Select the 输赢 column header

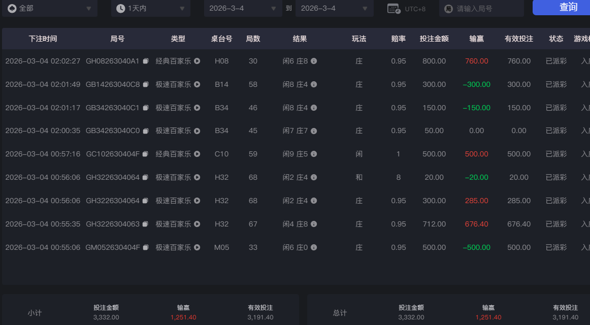click(x=476, y=38)
